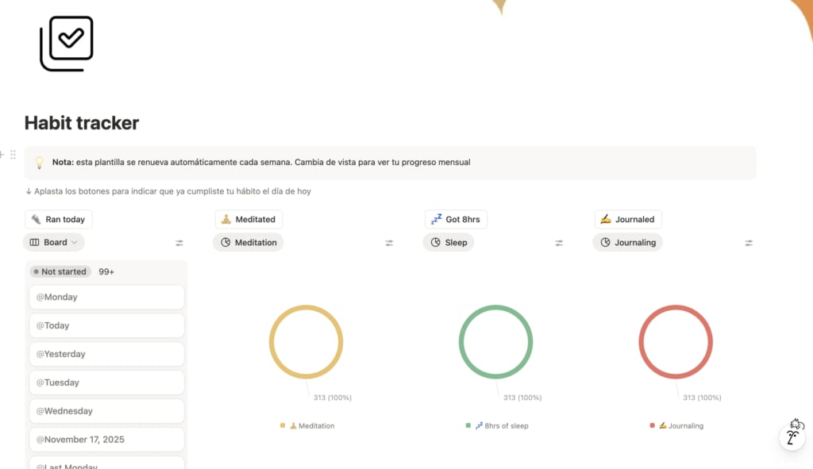Select the Meditation chart view tab
This screenshot has height=469, width=813.
tap(248, 243)
